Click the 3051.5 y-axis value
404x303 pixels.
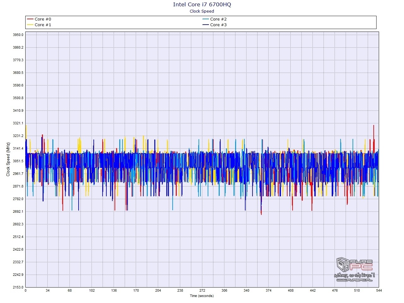18,161
